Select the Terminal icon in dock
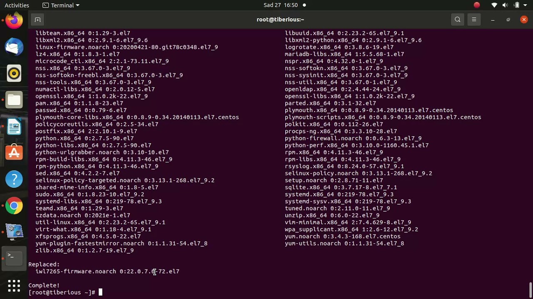 tap(14, 258)
